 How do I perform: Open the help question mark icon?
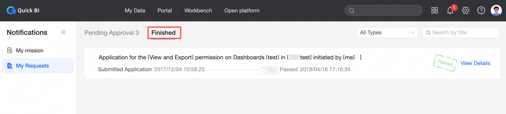481,10
